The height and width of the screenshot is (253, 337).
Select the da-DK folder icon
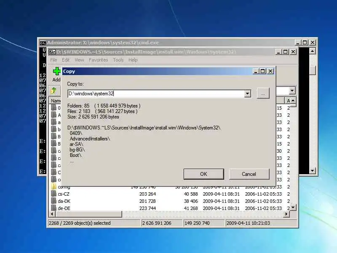tap(54, 201)
